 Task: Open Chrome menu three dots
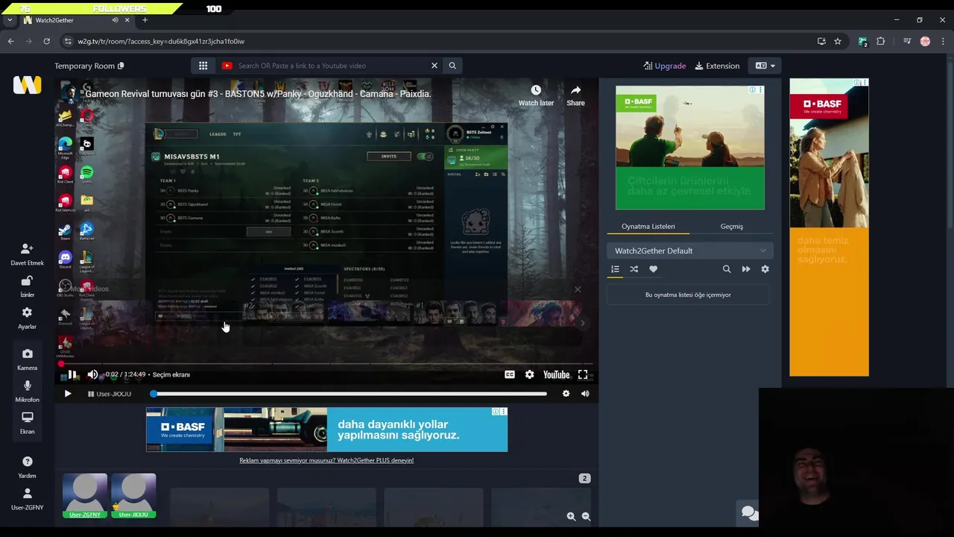[x=943, y=41]
